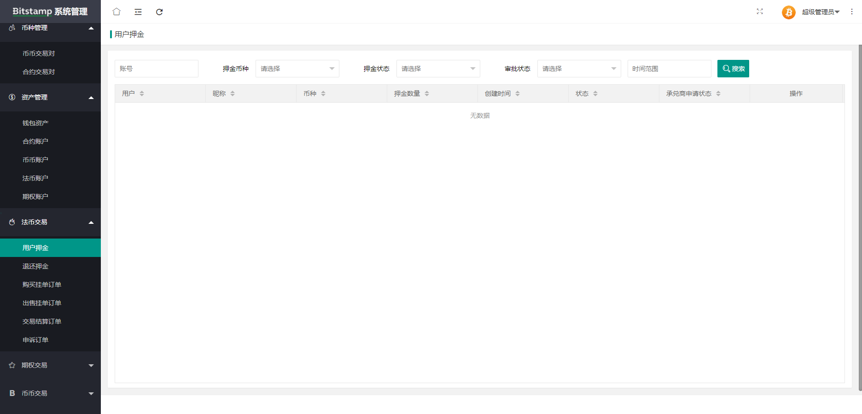Sort by the 用户 column arrows

pyautogui.click(x=142, y=93)
